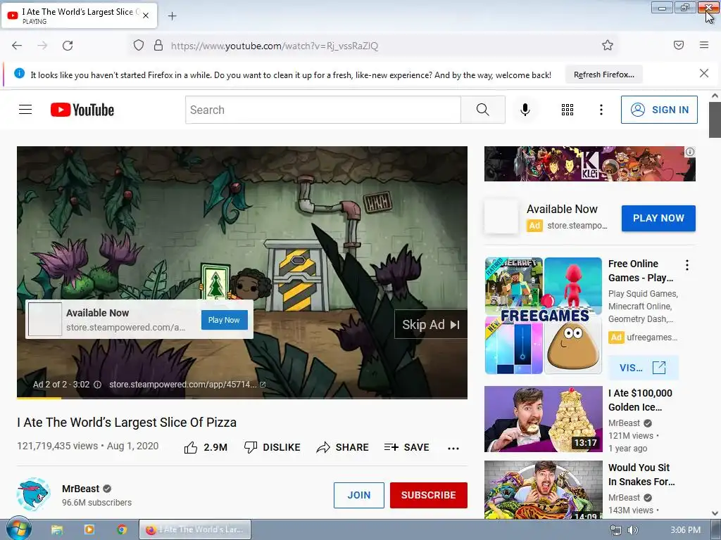Open store.steampowered.com/app link in ad
721x540 pixels.
(187, 385)
